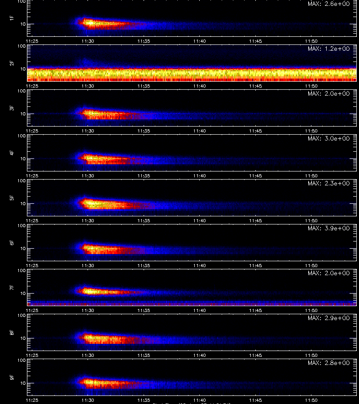Click the 11:30 time label under panel 1F
Screen dimensions: 359x404
88,41
